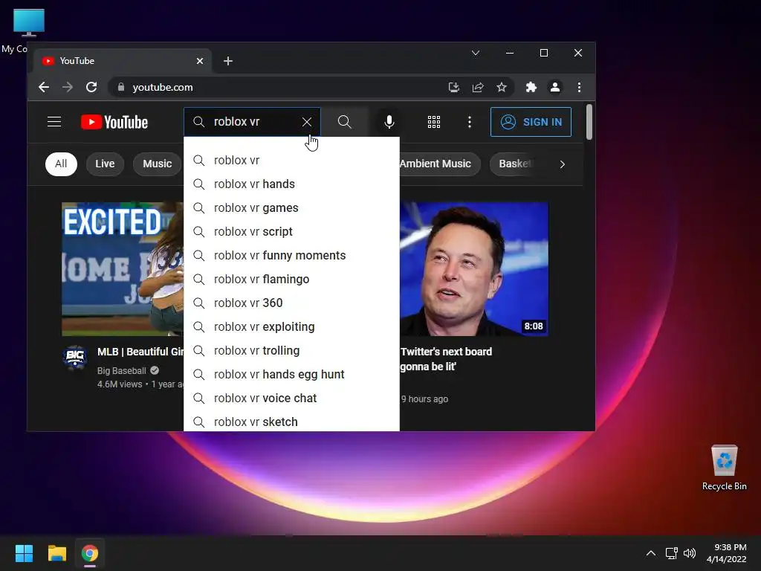Image resolution: width=761 pixels, height=571 pixels.
Task: Open the Windows Start button
Action: (x=24, y=553)
